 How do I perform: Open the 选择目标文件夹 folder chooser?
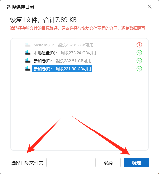[x=27, y=162]
